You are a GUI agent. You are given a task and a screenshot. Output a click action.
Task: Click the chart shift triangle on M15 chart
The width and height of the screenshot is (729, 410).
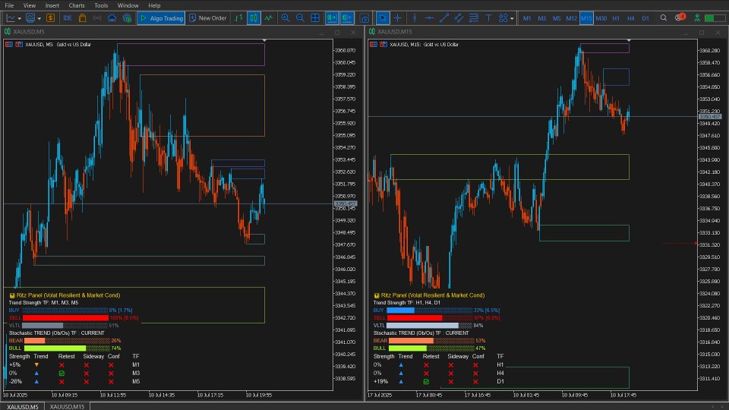(x=629, y=41)
